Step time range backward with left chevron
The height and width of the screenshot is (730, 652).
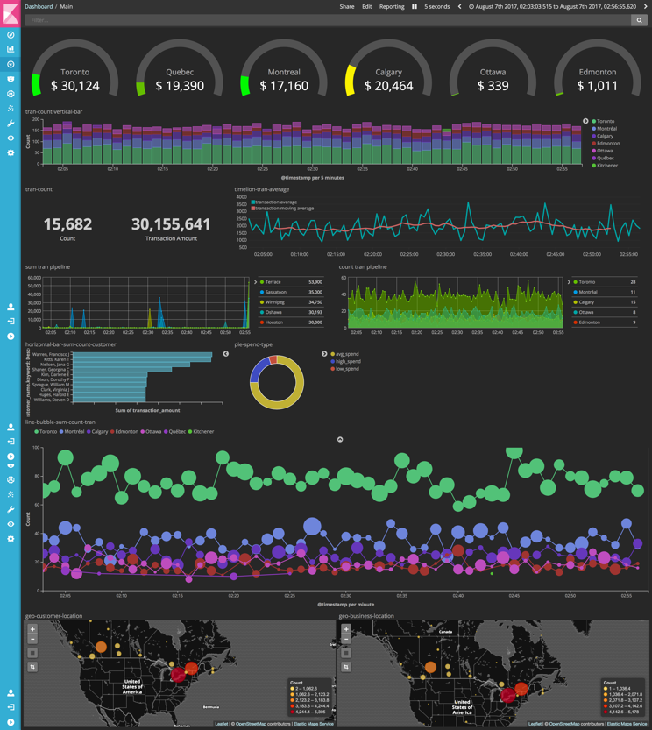click(x=460, y=6)
